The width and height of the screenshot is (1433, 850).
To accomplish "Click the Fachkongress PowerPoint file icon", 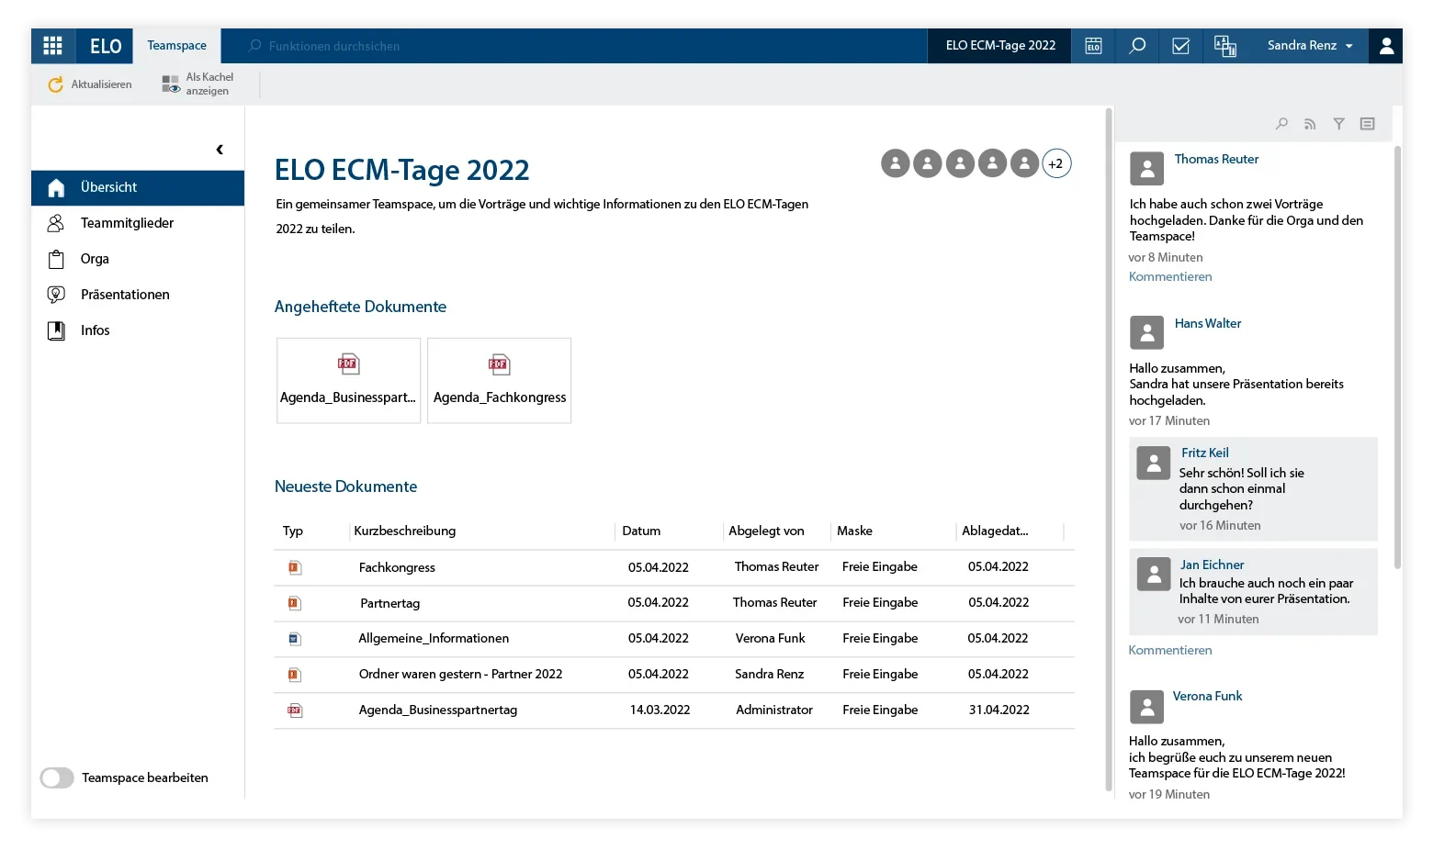I will (x=294, y=567).
